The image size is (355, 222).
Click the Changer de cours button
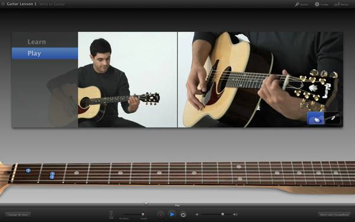18,214
